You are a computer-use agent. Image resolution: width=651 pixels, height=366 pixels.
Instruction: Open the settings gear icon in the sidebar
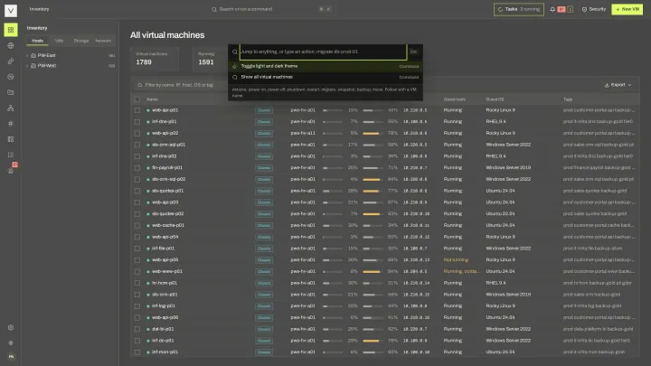point(11,327)
